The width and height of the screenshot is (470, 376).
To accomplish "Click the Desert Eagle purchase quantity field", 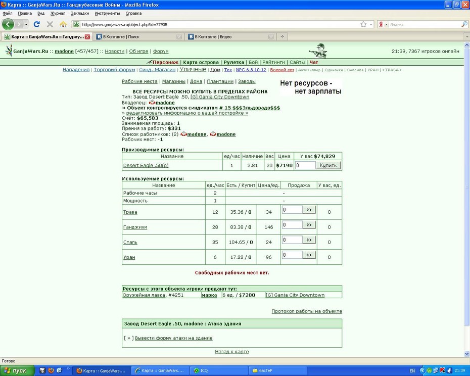I will (305, 165).
